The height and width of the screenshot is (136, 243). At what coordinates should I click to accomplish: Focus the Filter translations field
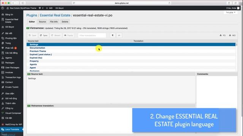[92, 36]
